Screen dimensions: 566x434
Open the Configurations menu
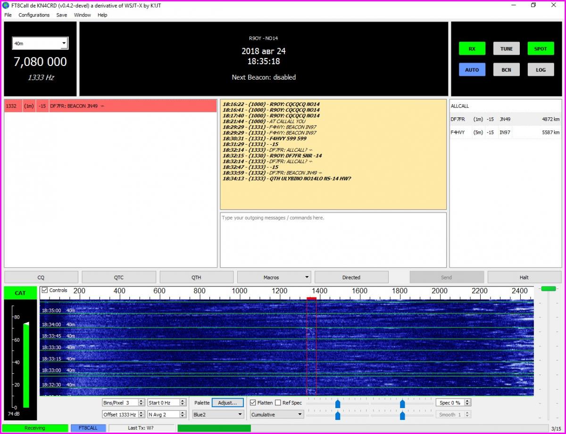coord(34,15)
